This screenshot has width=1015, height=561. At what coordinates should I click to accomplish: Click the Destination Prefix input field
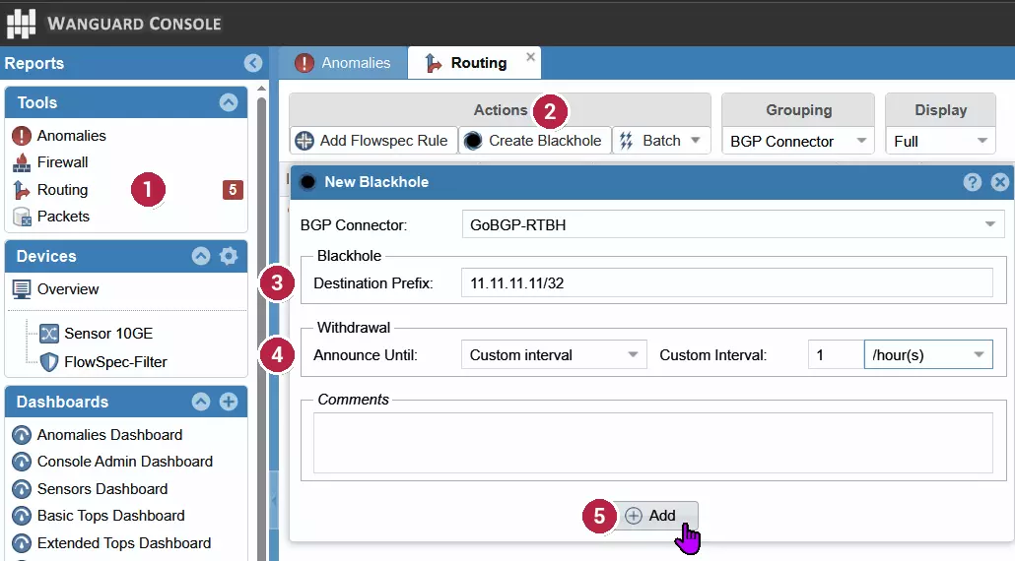click(727, 283)
